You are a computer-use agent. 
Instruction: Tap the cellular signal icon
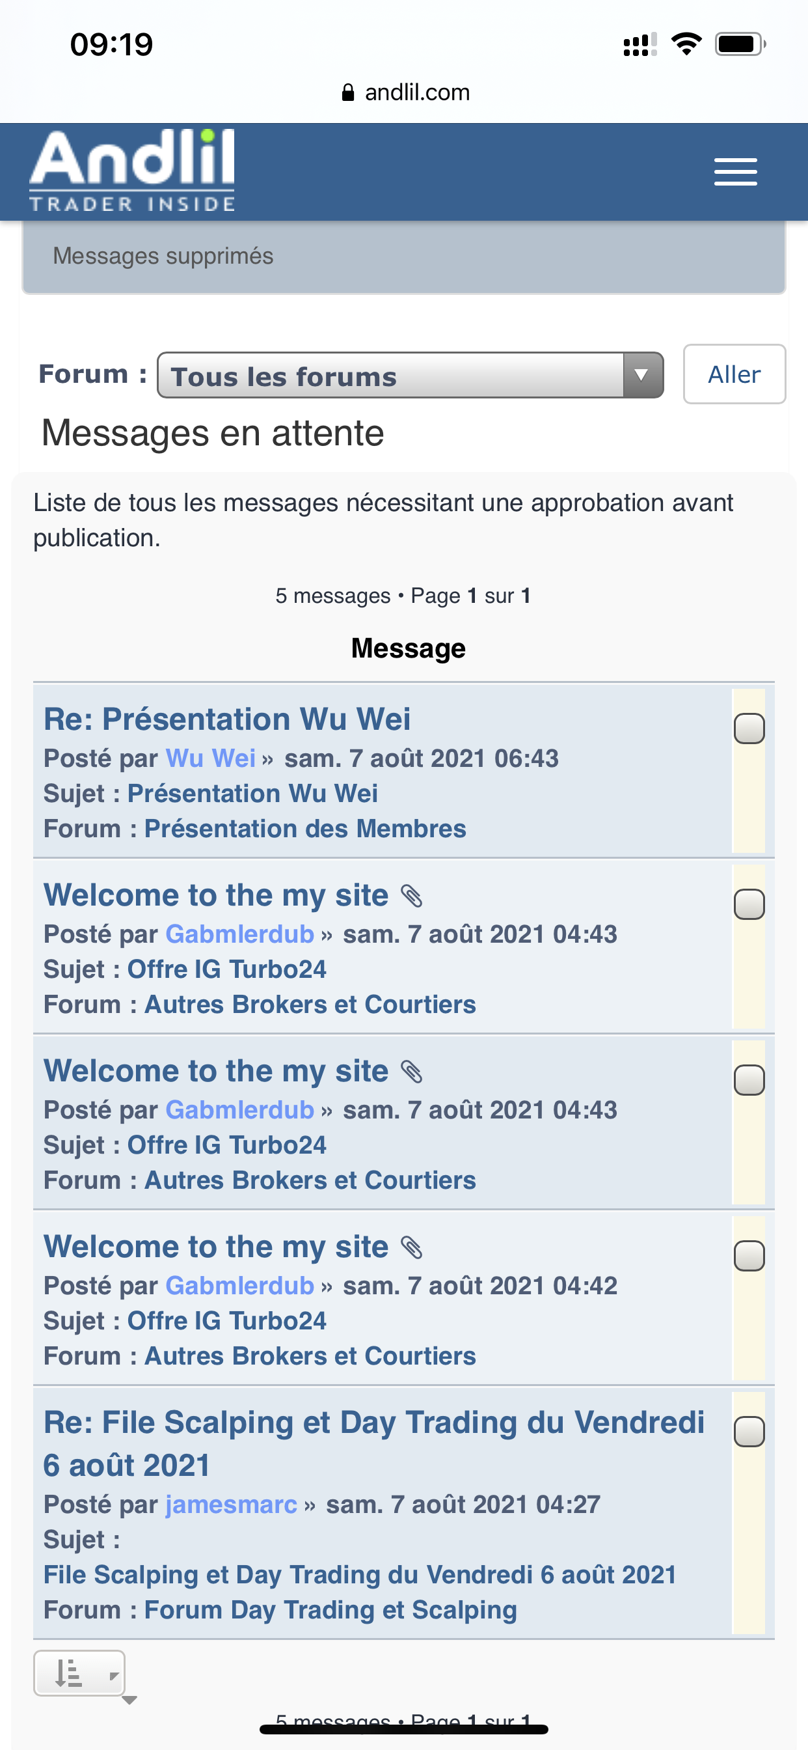tap(640, 45)
